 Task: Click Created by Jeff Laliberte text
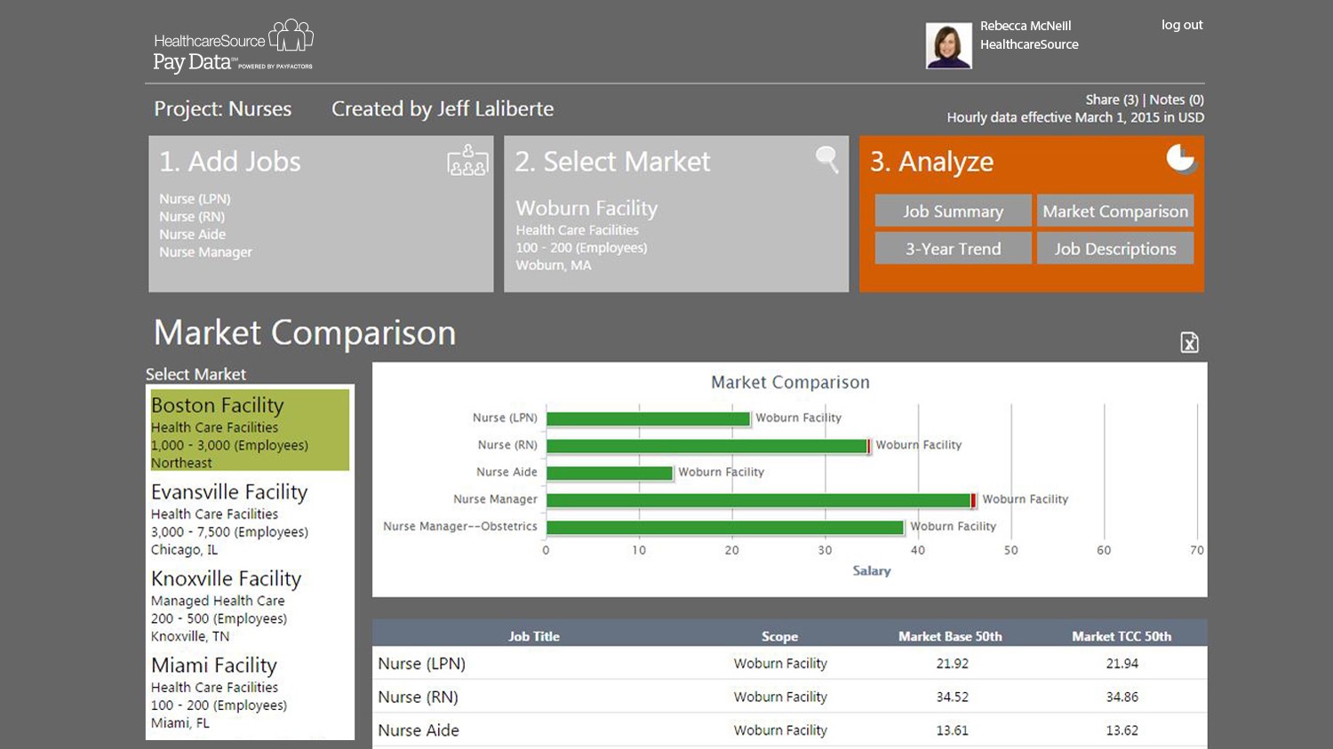[443, 109]
